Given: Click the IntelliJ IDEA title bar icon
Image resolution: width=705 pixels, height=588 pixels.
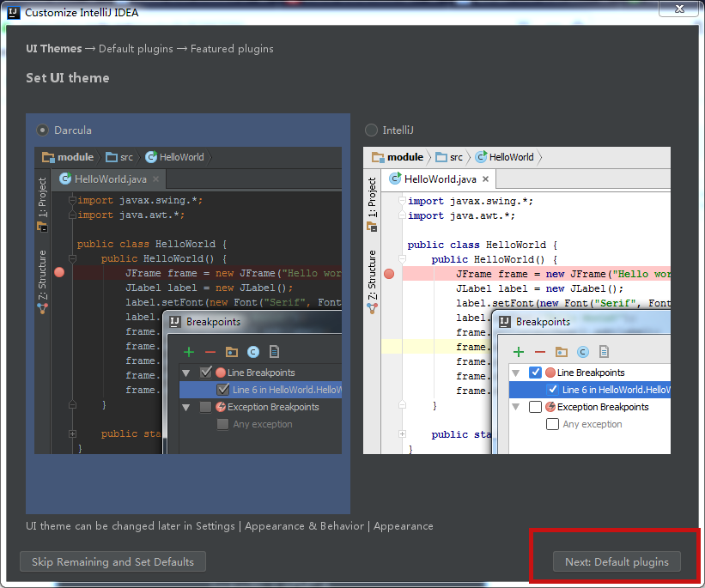Looking at the screenshot, I should [x=14, y=13].
